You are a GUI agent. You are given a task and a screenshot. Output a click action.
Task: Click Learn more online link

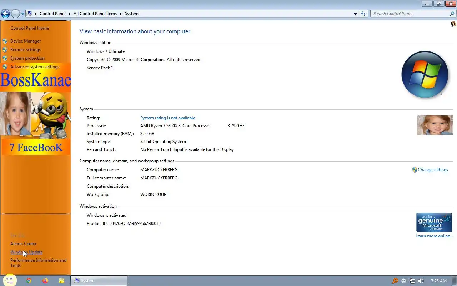click(x=434, y=236)
